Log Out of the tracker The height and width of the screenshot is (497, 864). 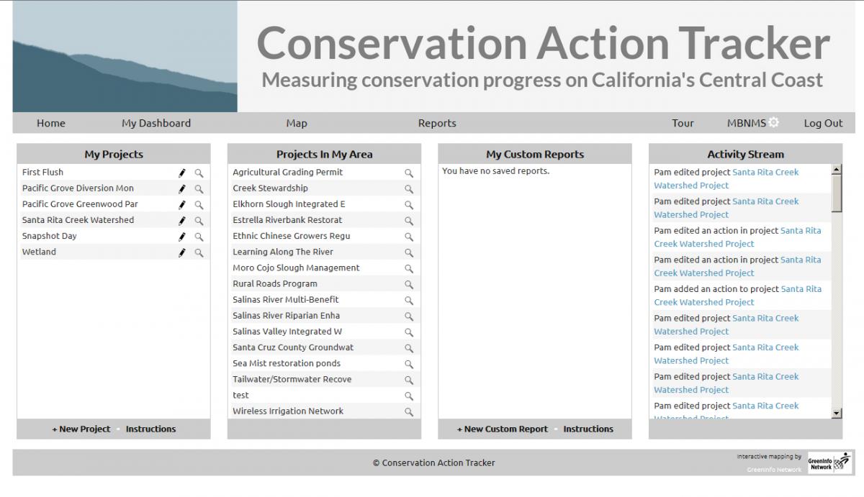pos(823,123)
